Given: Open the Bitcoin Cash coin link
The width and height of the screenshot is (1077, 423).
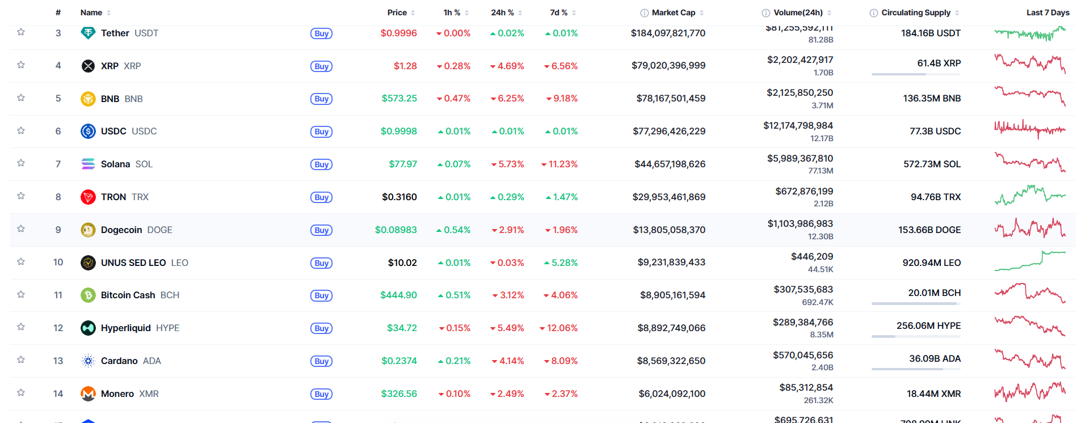Looking at the screenshot, I should (x=128, y=295).
